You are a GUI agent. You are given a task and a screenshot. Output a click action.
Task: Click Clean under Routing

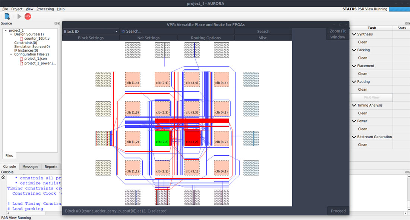click(362, 90)
